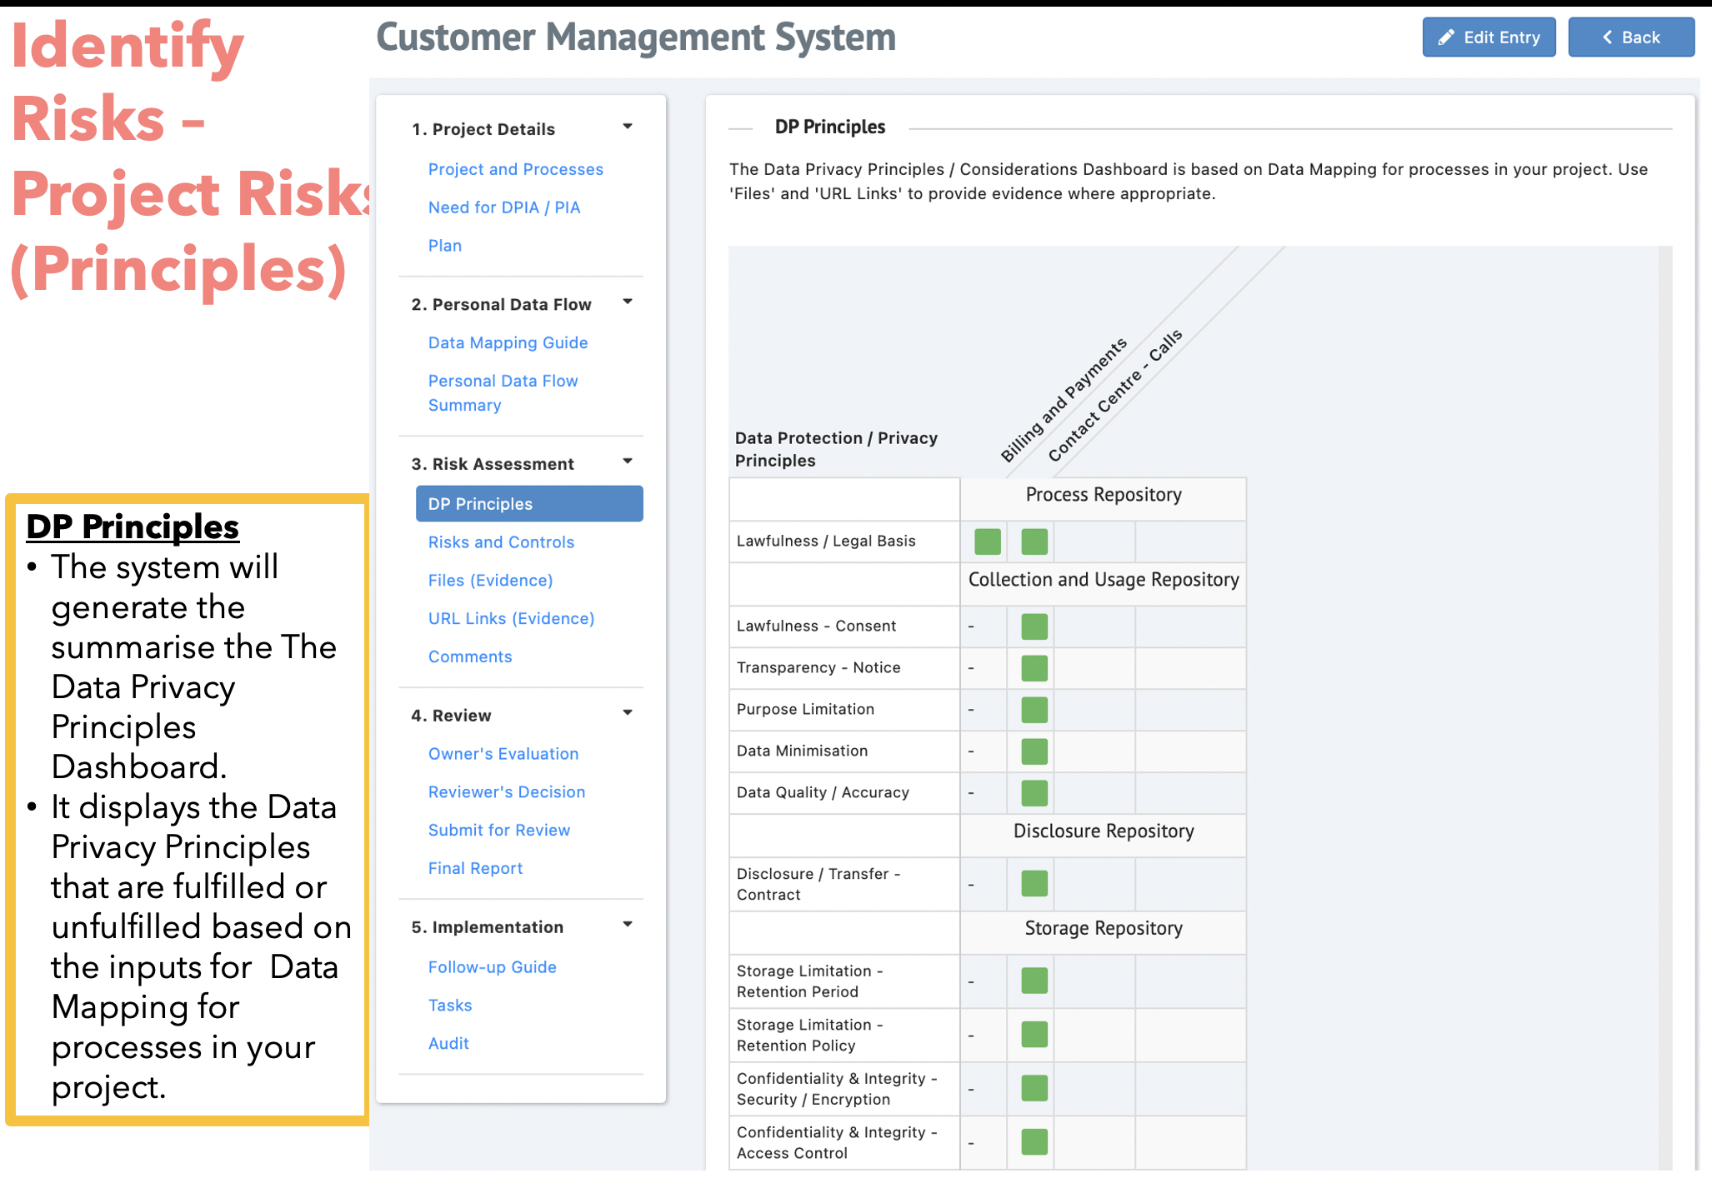Collapse the Risk Assessment section arrow
The width and height of the screenshot is (1712, 1178).
(628, 461)
